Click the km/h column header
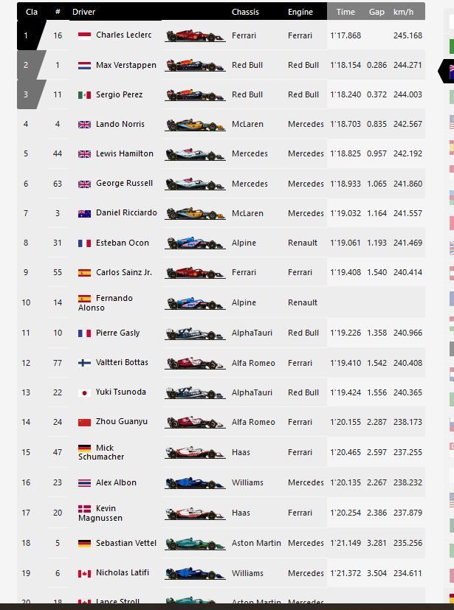The width and height of the screenshot is (454, 610). pyautogui.click(x=403, y=12)
